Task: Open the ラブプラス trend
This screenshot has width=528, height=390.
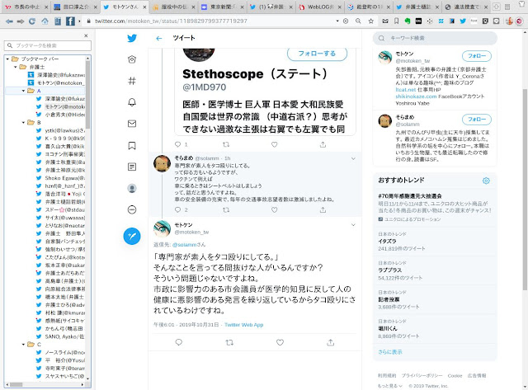Action: point(435,270)
